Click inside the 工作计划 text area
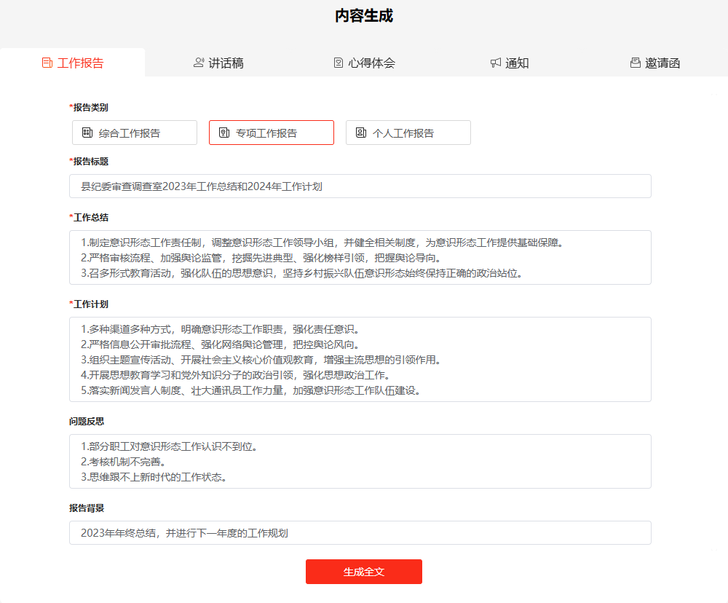Screen dimensions: 728x603 pyautogui.click(x=360, y=360)
